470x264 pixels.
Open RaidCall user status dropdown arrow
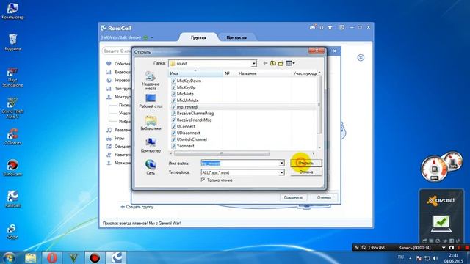point(152,37)
